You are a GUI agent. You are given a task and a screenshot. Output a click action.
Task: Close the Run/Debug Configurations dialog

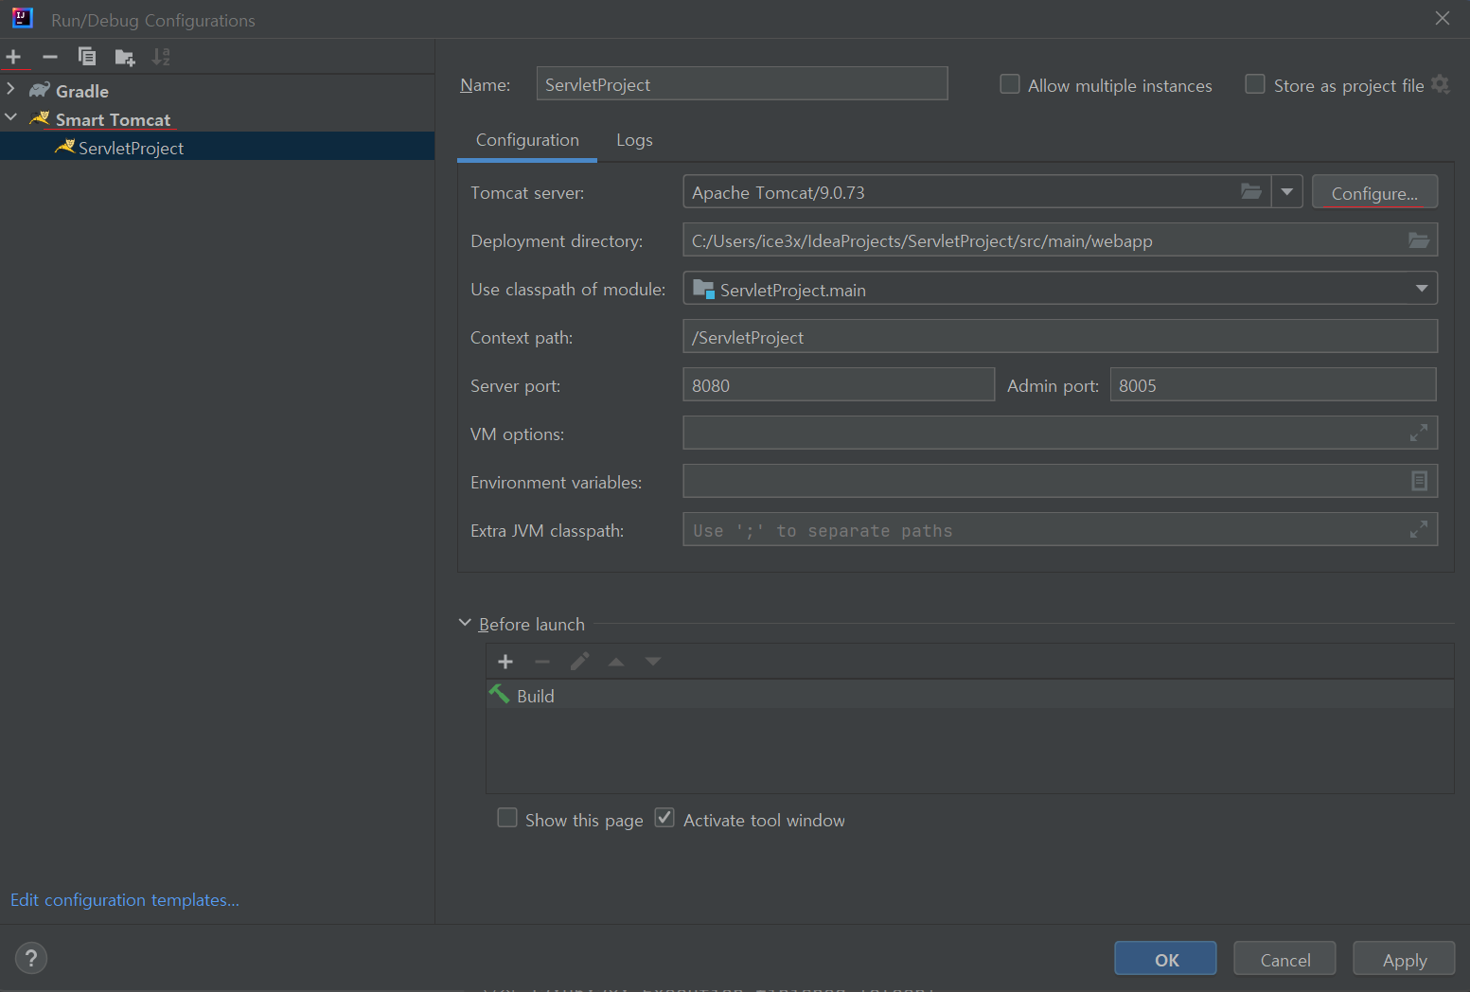[x=1443, y=18]
